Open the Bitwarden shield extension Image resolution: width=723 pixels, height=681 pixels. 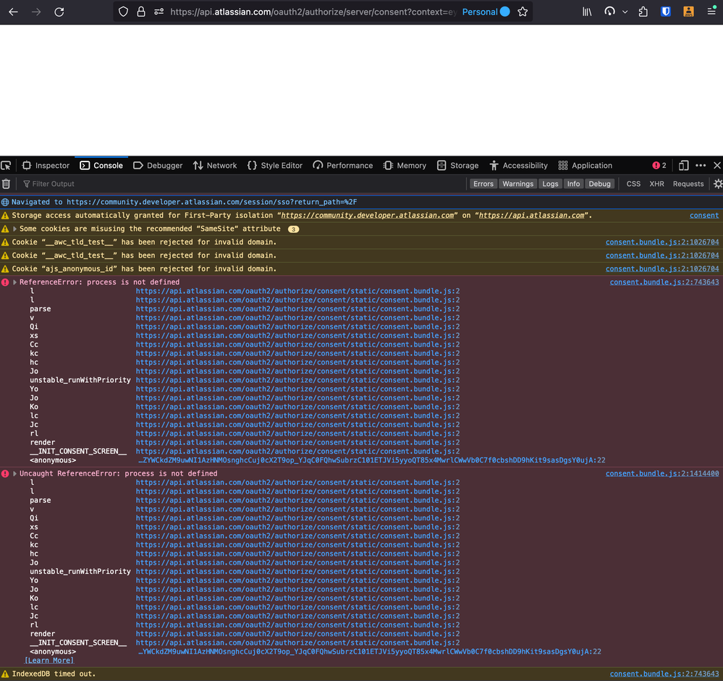click(665, 12)
